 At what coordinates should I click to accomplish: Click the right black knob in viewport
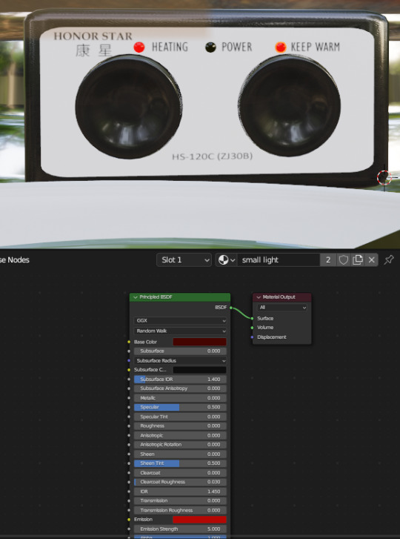point(290,106)
